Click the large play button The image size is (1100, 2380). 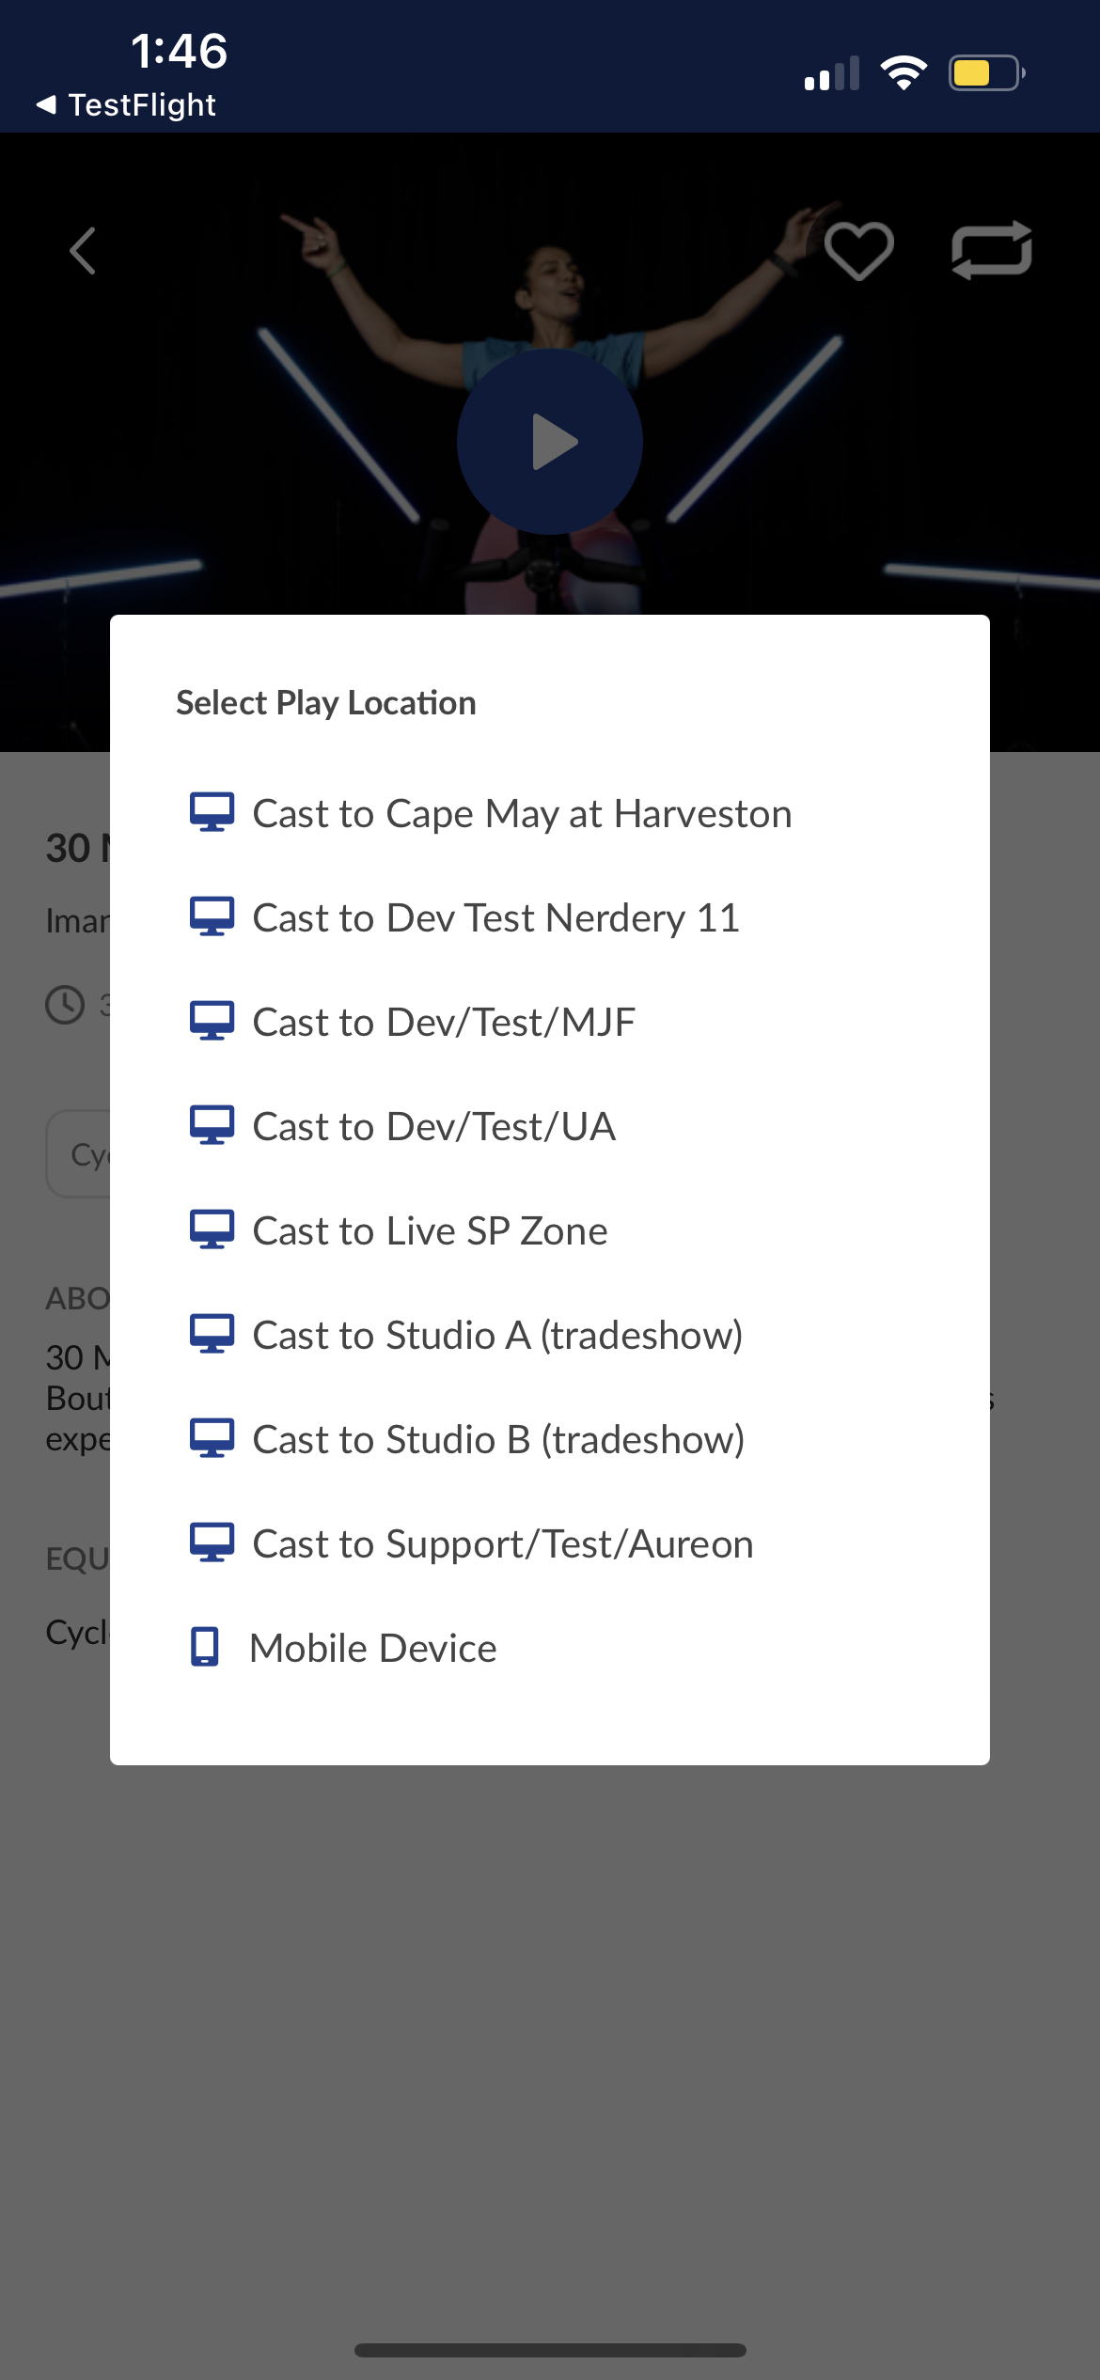[x=550, y=442]
